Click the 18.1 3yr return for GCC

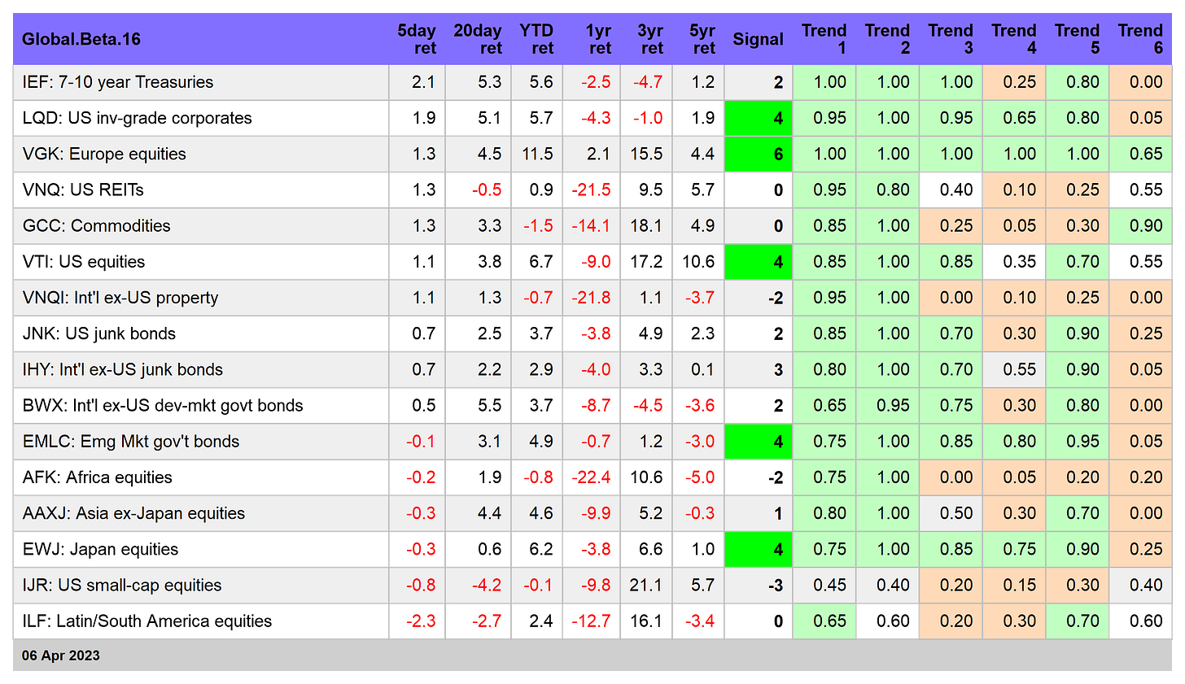pos(646,225)
